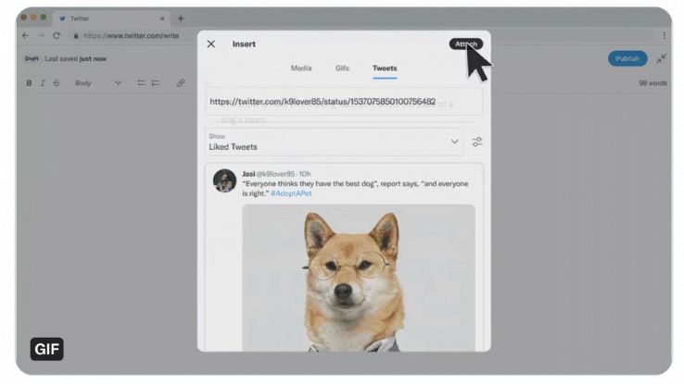684x384 pixels.
Task: Click the tweet URL input field
Action: coord(344,102)
